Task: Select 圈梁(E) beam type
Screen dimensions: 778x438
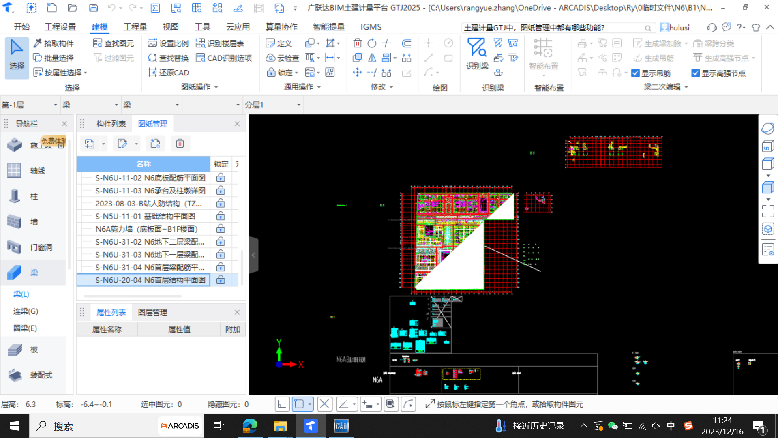Action: point(25,328)
